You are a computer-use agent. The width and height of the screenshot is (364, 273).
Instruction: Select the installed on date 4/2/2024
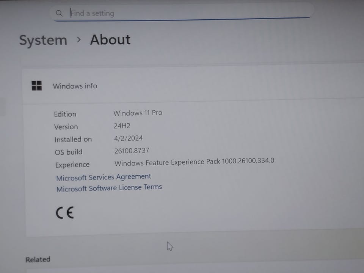[x=128, y=138]
